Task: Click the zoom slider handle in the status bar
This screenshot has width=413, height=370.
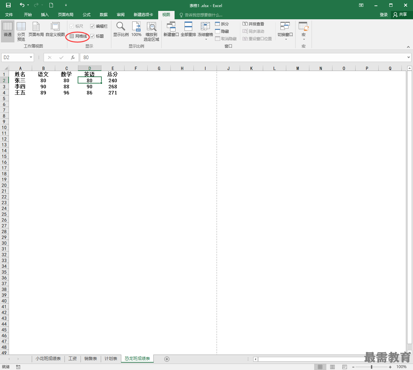Action: 372,367
